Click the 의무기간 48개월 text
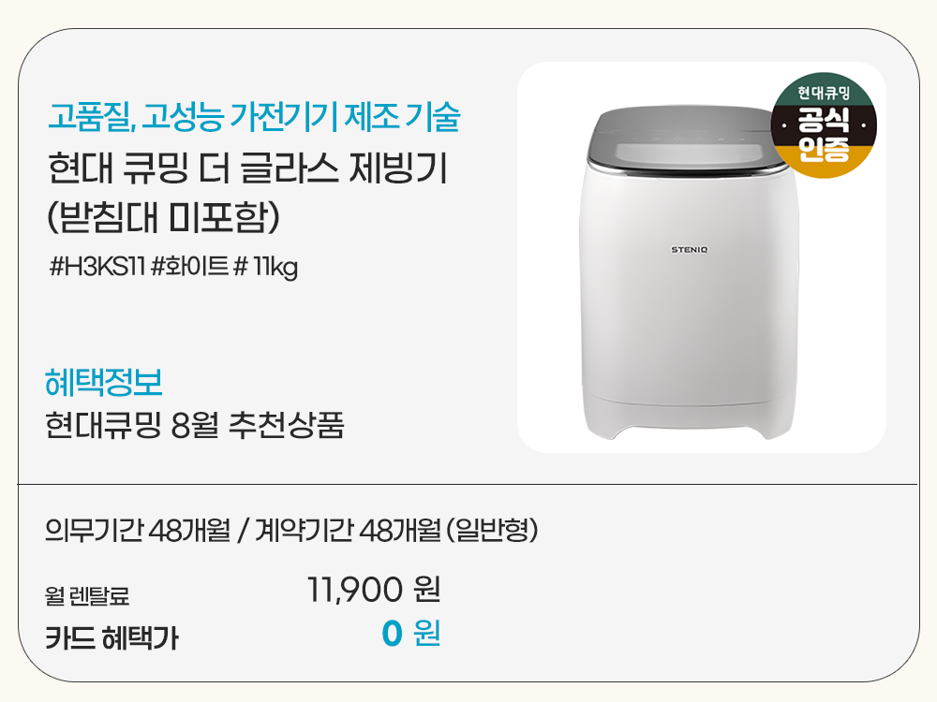The width and height of the screenshot is (937, 702). point(137,532)
